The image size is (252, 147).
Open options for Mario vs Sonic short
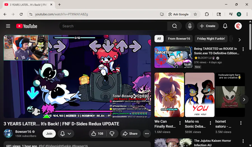[210, 123]
